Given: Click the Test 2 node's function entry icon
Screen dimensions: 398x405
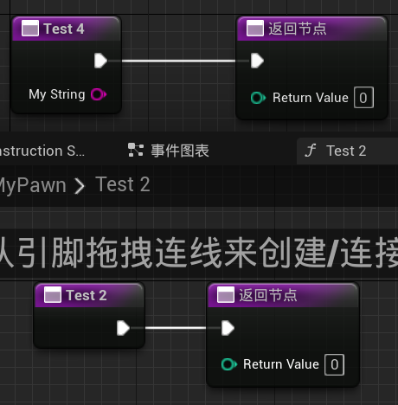Looking at the screenshot, I should [53, 295].
